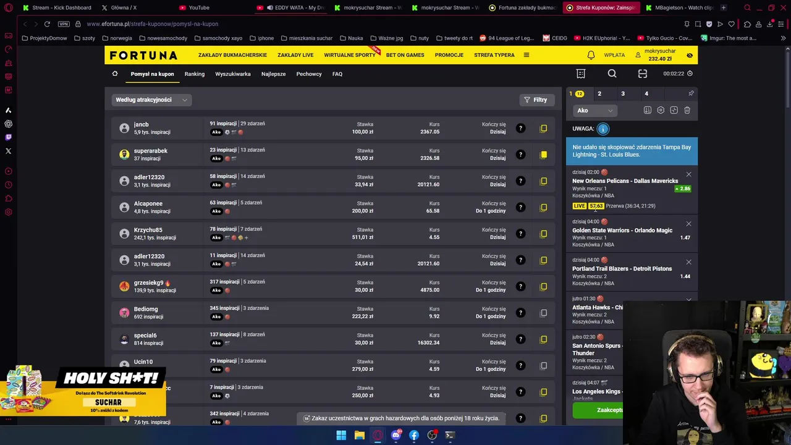Switch to the Wyszukiwarka tab
791x445 pixels.
pos(233,74)
